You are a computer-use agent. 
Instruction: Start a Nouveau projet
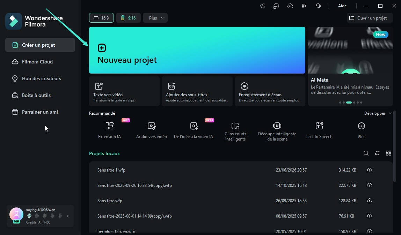click(x=197, y=50)
